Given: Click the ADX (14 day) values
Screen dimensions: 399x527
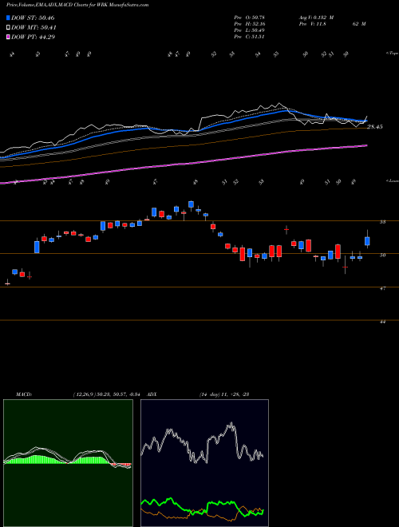Looking at the screenshot, I should (x=224, y=394).
